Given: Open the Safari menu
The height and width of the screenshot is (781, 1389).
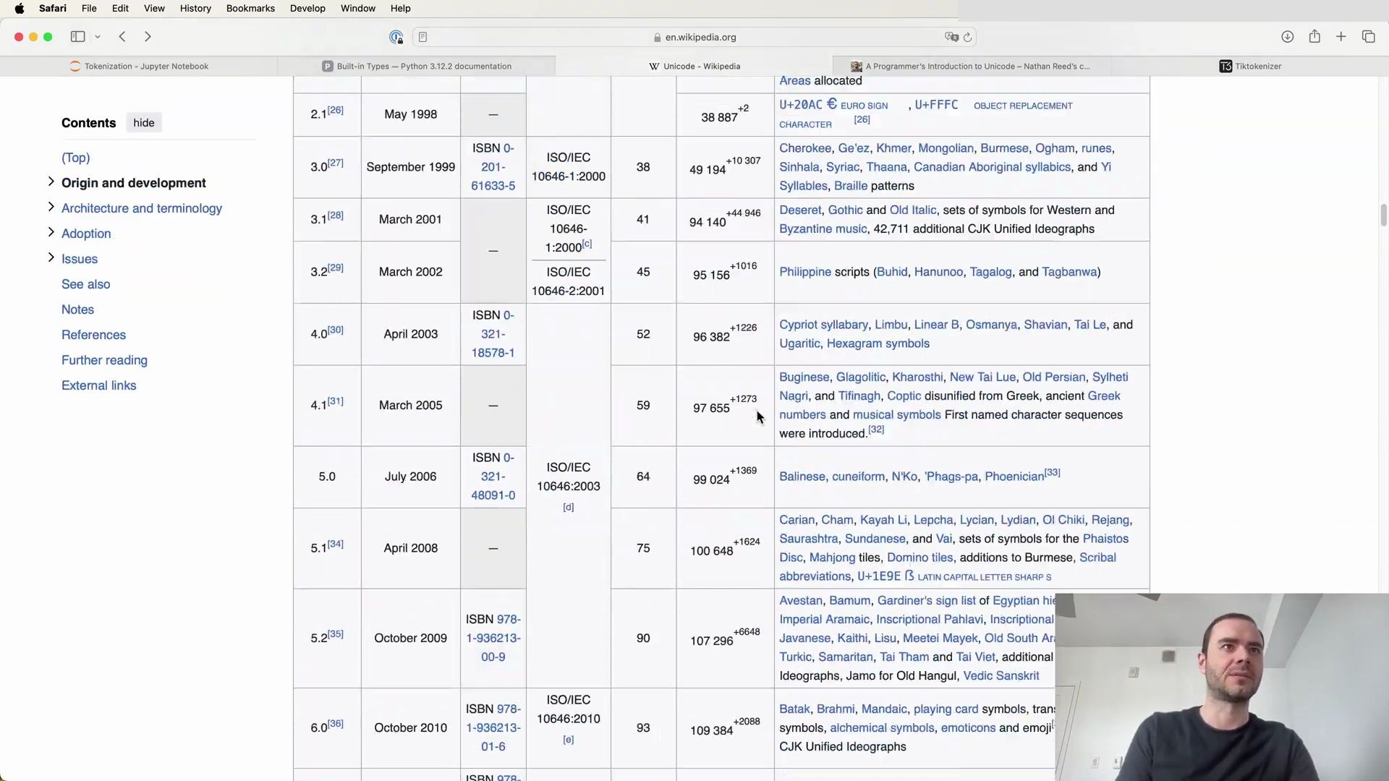Looking at the screenshot, I should pos(52,9).
